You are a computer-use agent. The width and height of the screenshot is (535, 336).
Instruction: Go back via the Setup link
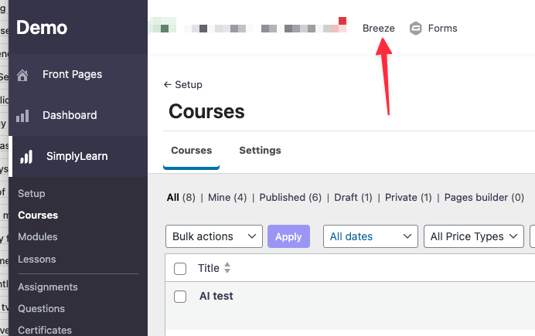pos(182,85)
